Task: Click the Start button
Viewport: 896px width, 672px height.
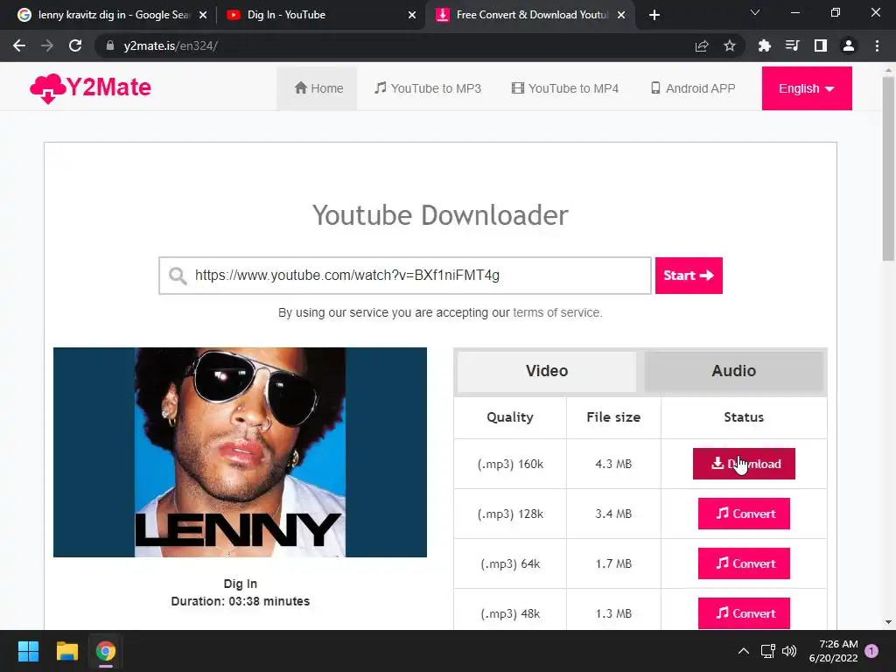Action: click(x=689, y=276)
